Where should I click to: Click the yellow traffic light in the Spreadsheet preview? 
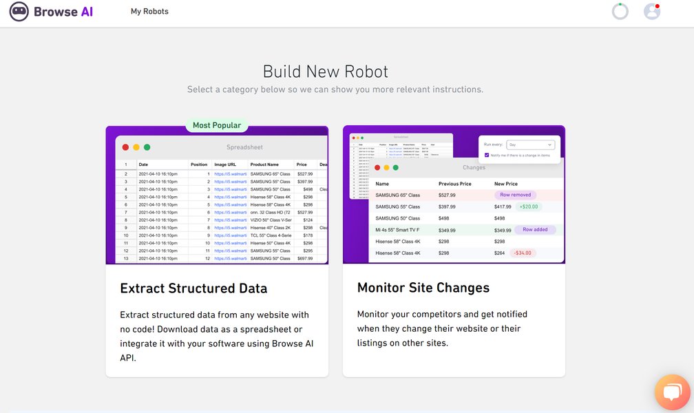coord(136,147)
